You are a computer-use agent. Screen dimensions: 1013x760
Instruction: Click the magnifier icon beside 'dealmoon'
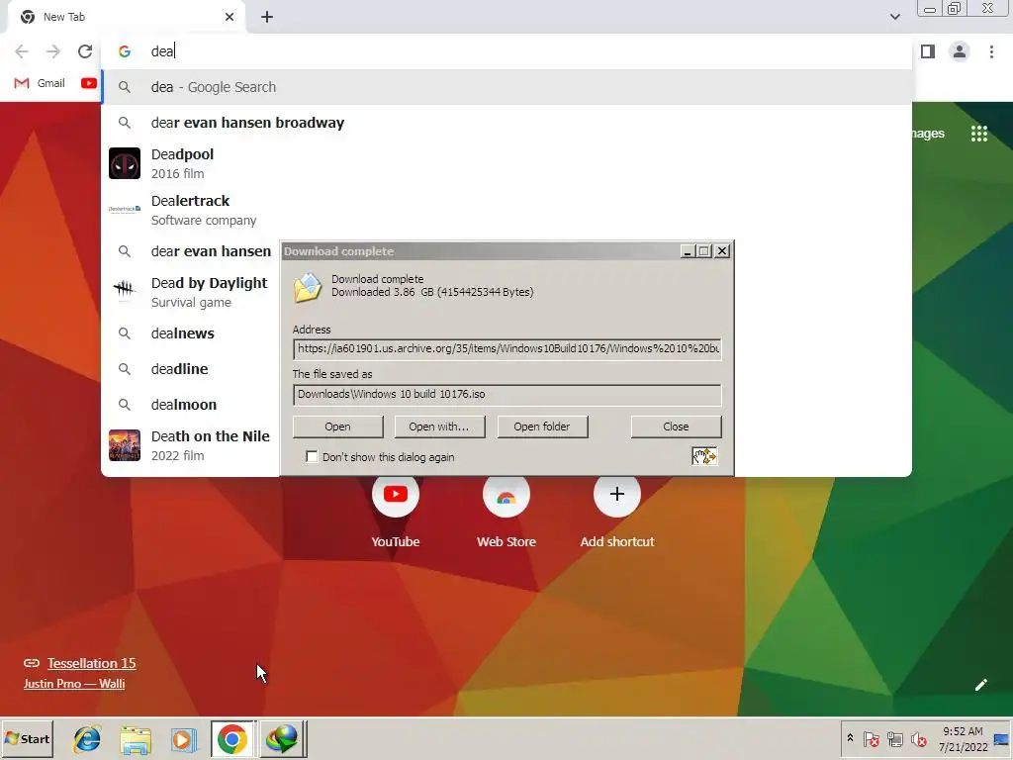pos(125,405)
